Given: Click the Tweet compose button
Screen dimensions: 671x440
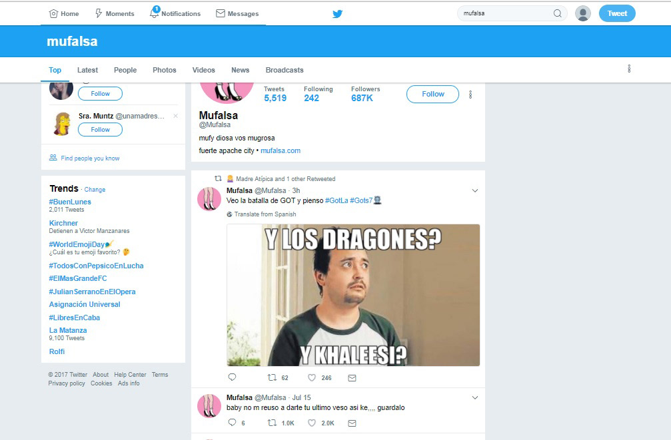Looking at the screenshot, I should click(617, 13).
